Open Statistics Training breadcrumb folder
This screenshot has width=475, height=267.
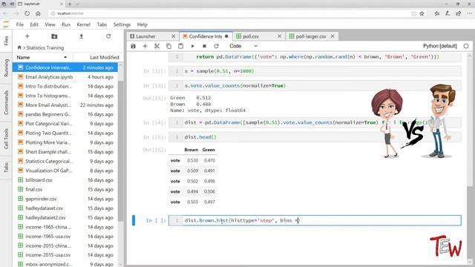click(45, 47)
